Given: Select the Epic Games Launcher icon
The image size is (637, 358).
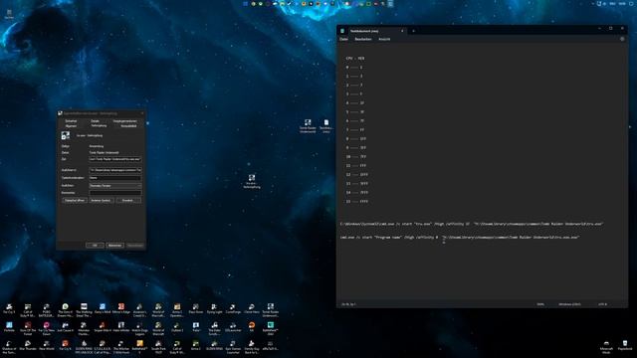Looking at the screenshot, I should coord(233,347).
